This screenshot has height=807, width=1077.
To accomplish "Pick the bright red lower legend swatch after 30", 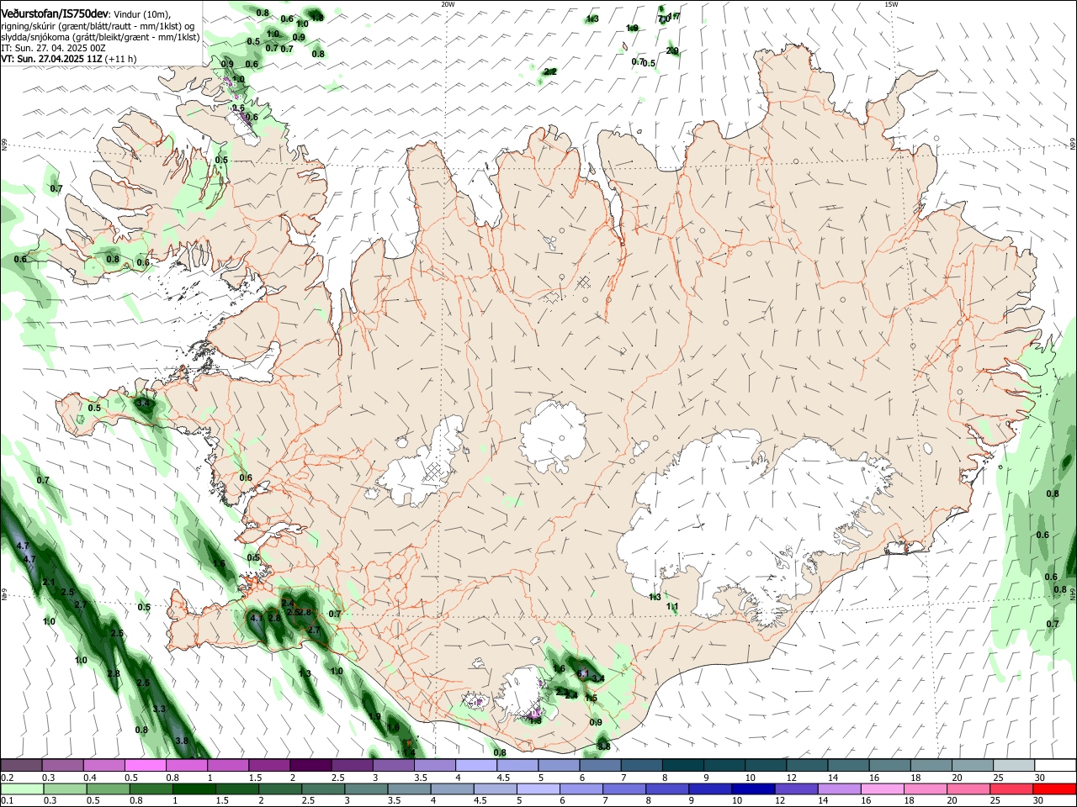I will coord(1054,789).
